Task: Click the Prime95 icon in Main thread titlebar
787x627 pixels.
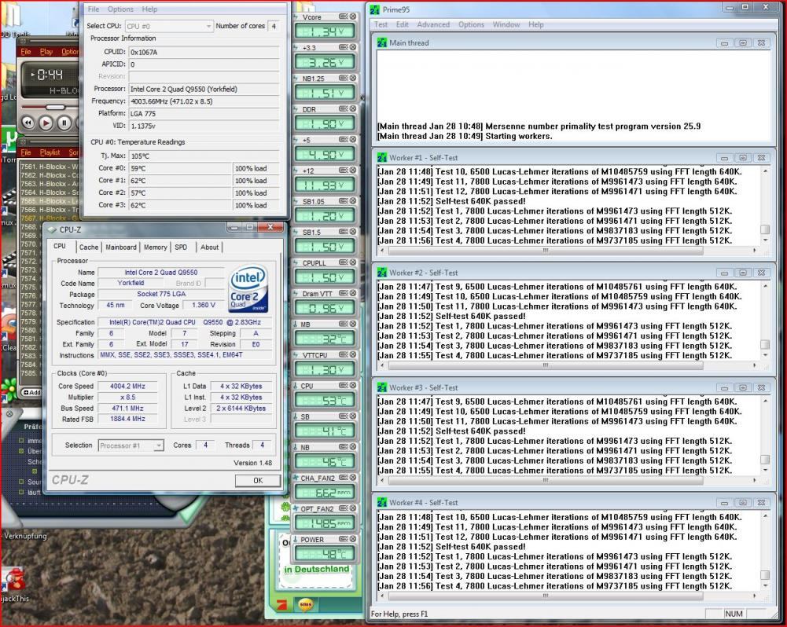Action: pos(382,42)
